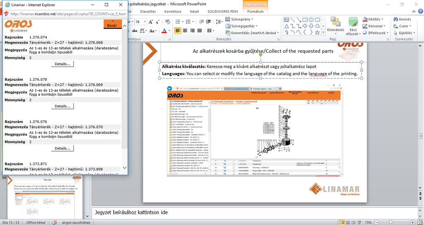Open the bullets list dropdown

pos(182,22)
